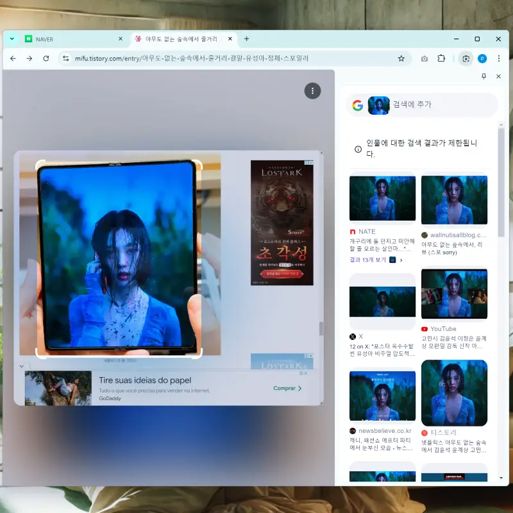Bookmark this page with star icon

coord(401,58)
